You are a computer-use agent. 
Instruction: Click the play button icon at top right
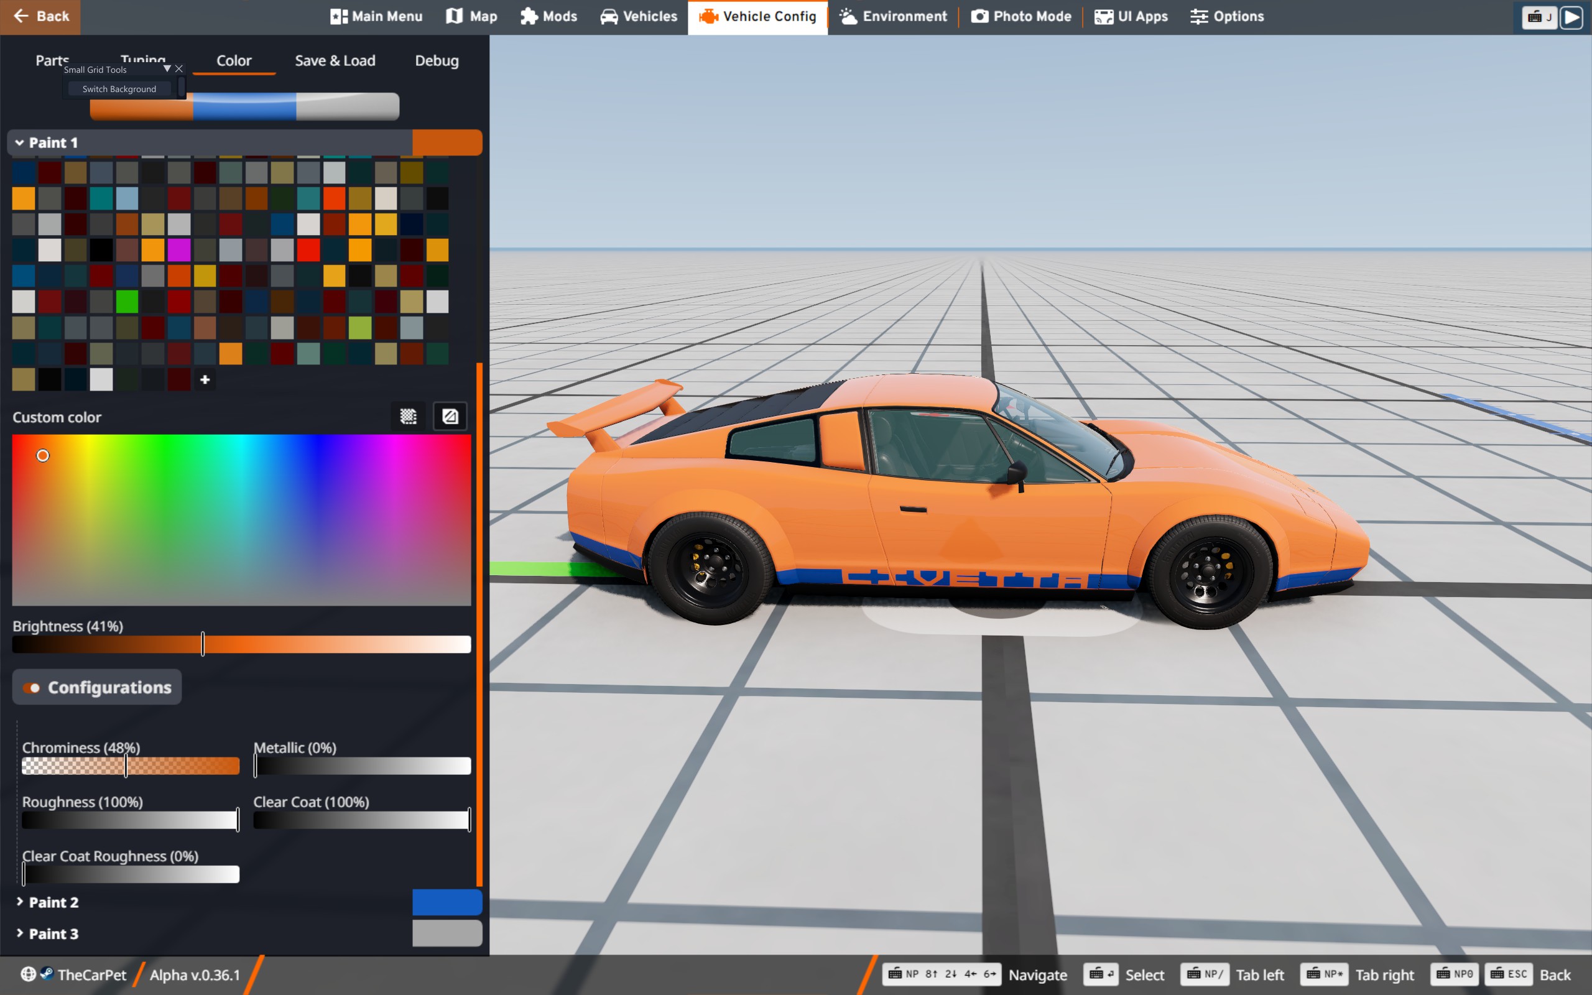[1571, 17]
